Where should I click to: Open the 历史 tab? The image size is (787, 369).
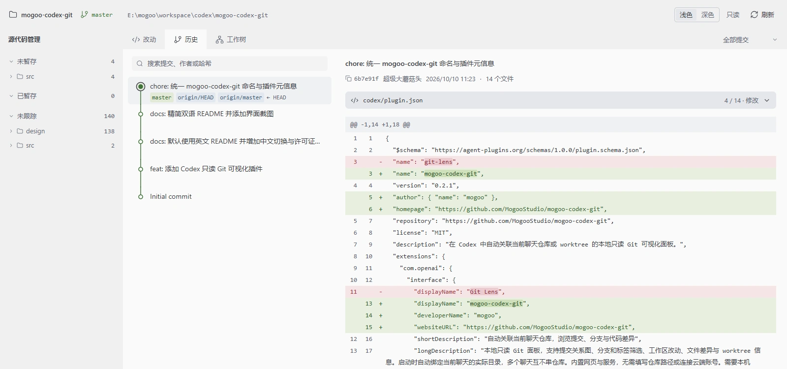(x=185, y=39)
